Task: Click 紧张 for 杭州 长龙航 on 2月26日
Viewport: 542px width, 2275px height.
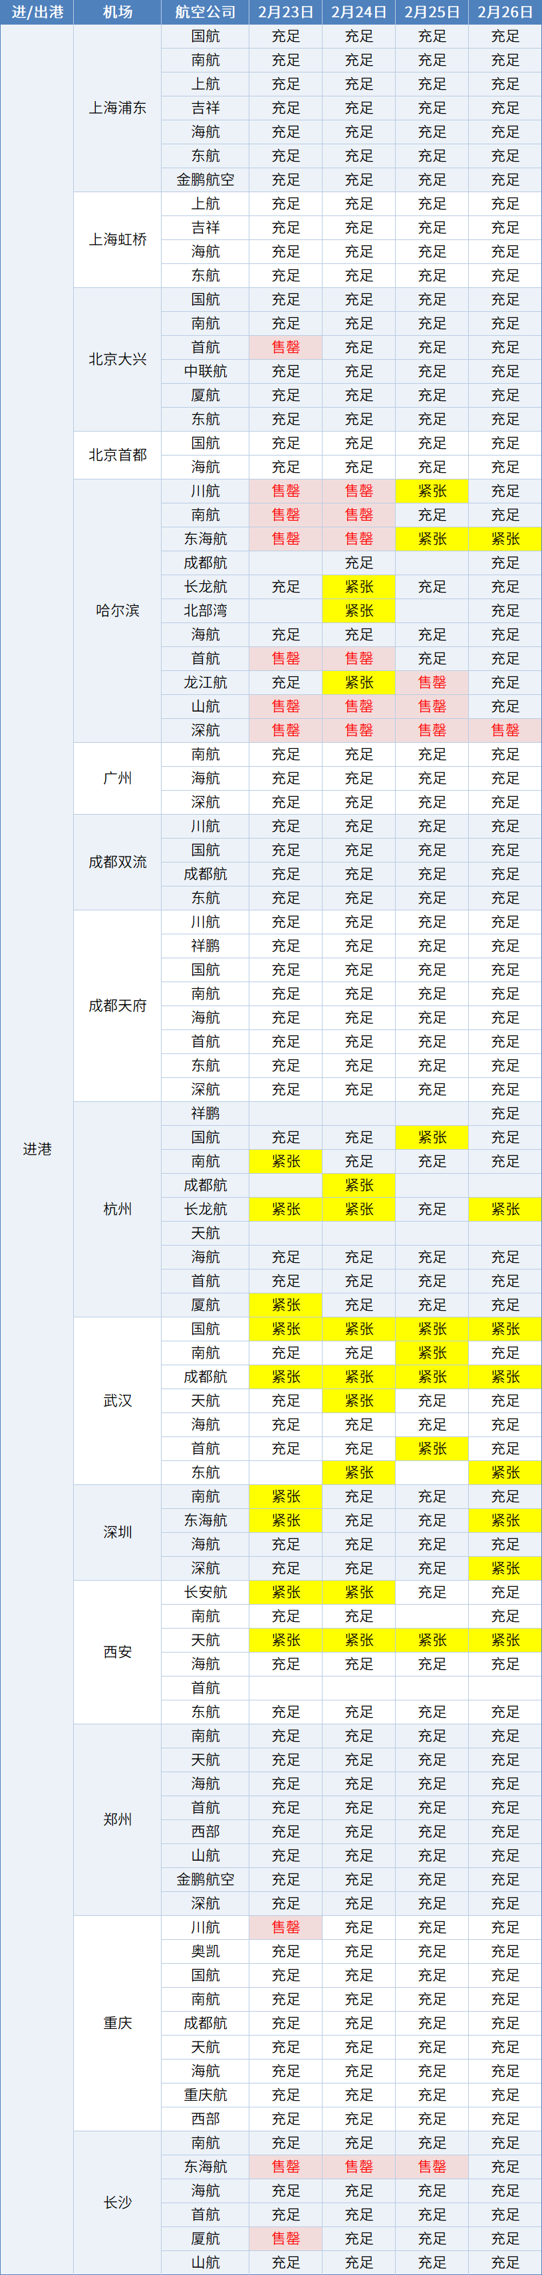Action: tap(505, 1209)
